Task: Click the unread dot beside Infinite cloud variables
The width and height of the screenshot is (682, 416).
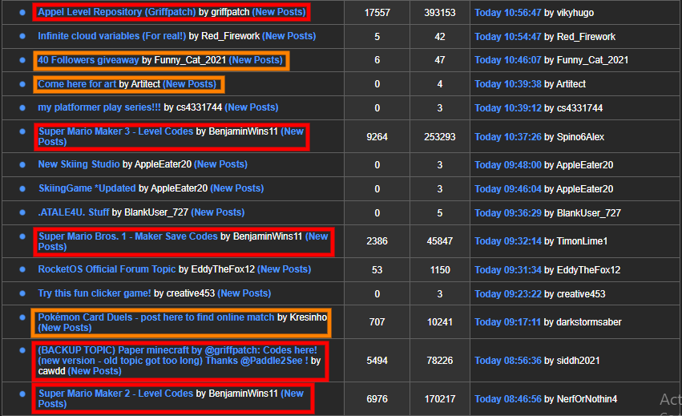Action: pos(22,36)
